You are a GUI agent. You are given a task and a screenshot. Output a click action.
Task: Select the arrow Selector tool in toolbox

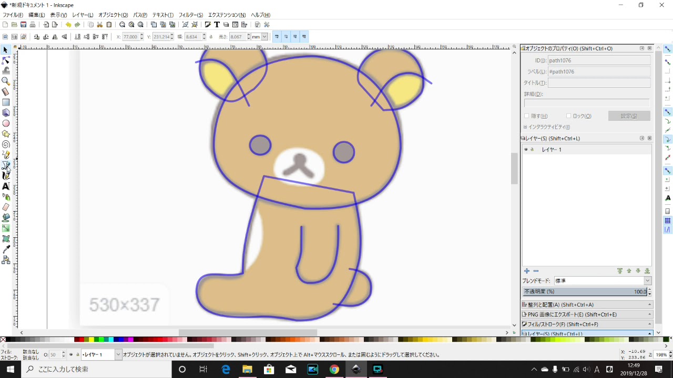point(6,50)
